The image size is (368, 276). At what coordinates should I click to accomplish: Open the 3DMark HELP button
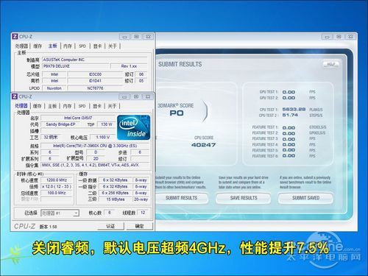[x=331, y=64]
